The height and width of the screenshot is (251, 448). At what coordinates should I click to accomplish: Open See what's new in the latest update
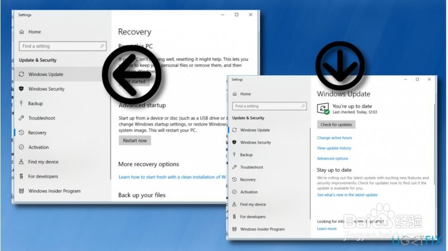point(347,195)
